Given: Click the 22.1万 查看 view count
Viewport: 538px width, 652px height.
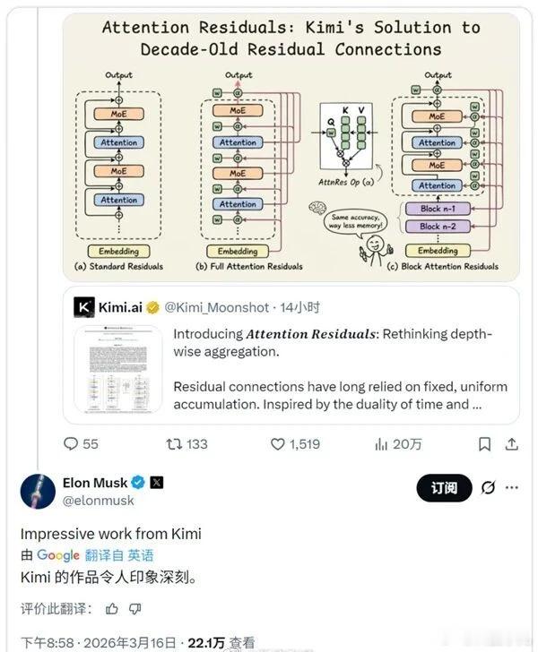Looking at the screenshot, I should (221, 643).
